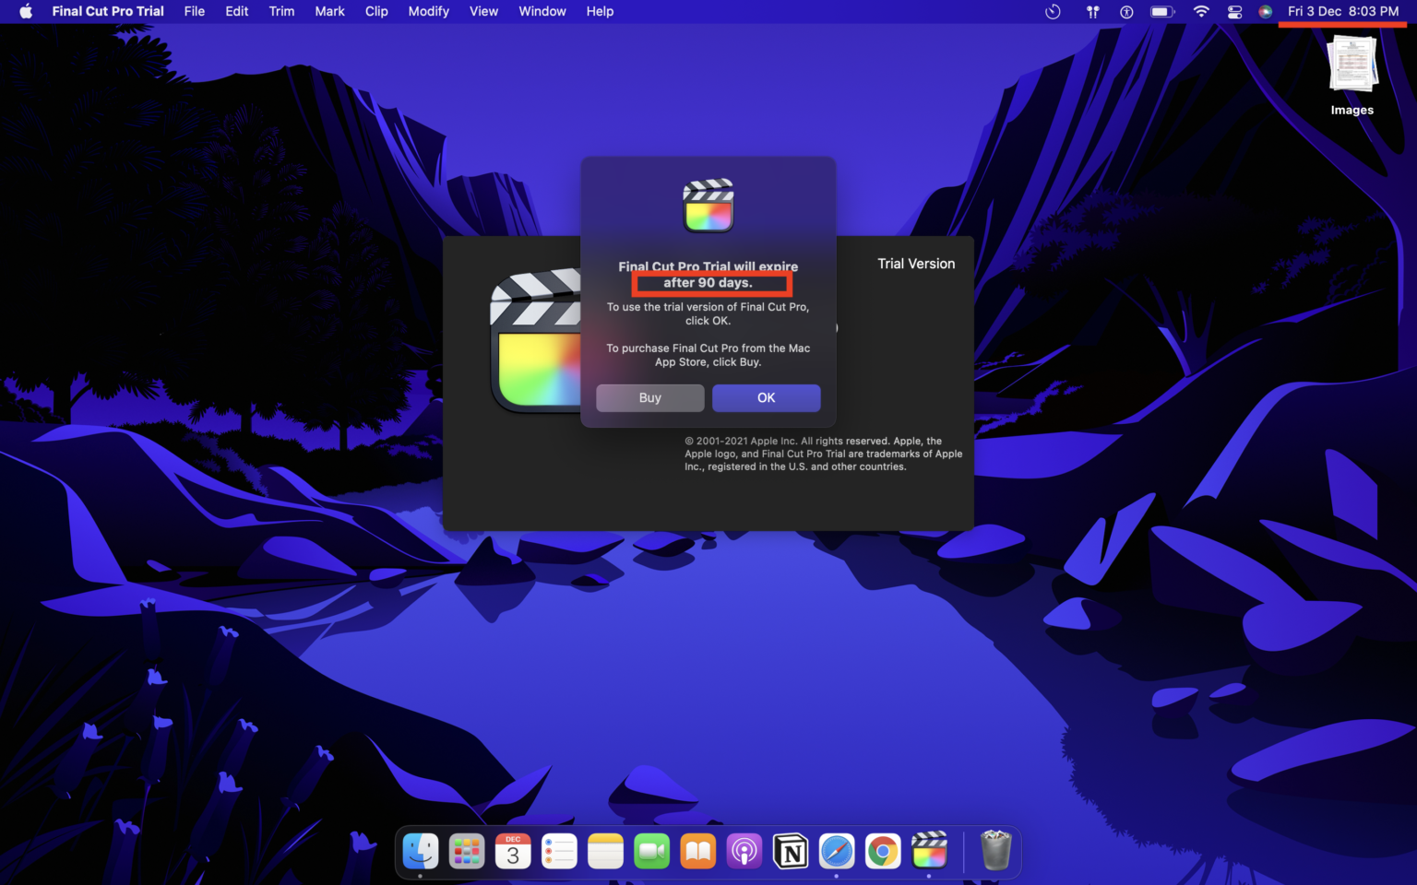Click Buy to purchase Final Cut Pro
The width and height of the screenshot is (1417, 885).
(649, 397)
